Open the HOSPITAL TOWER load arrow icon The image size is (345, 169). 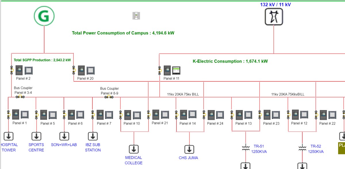tap(9, 136)
